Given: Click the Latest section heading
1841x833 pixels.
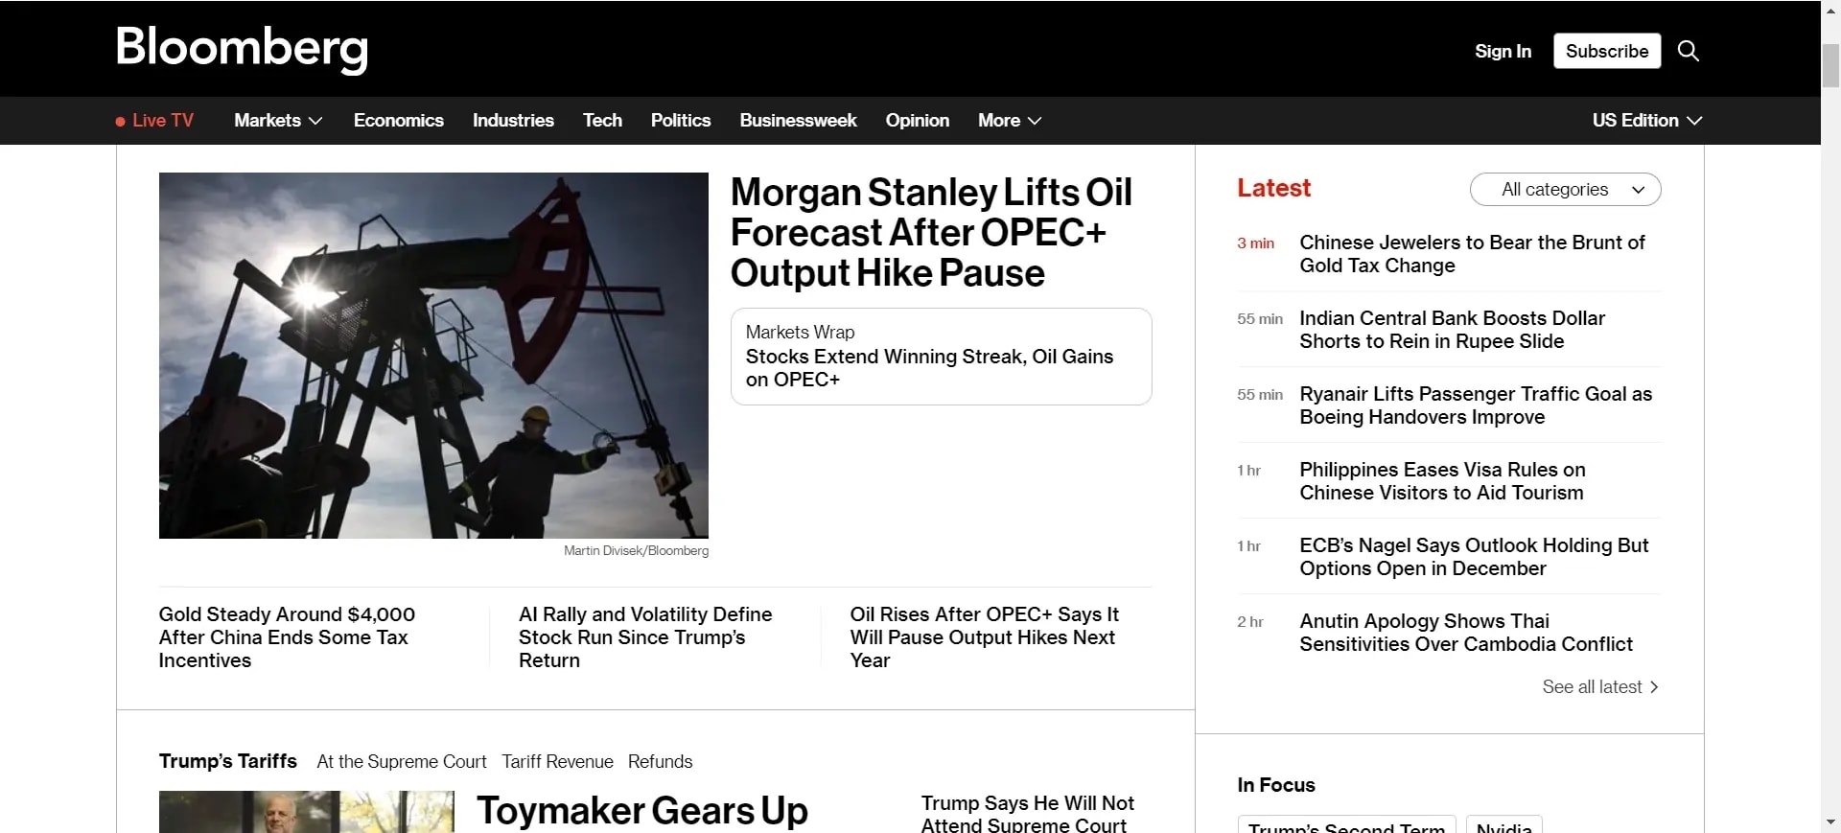Looking at the screenshot, I should point(1273,189).
